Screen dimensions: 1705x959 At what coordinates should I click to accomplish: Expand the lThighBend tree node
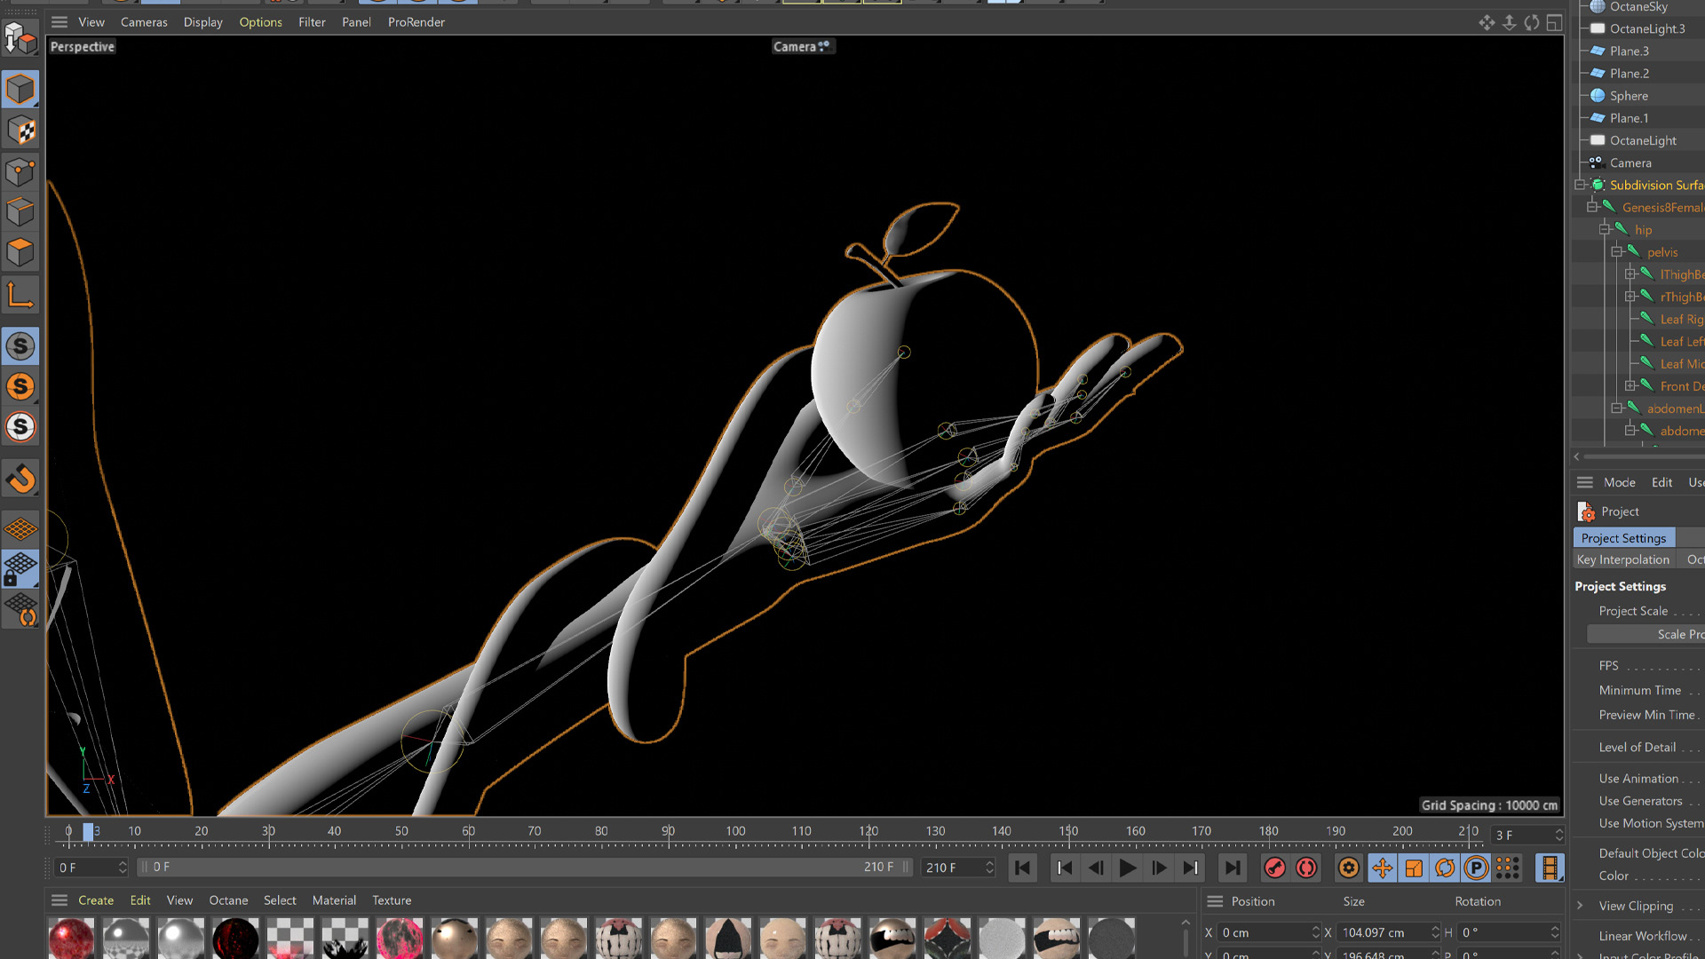(x=1630, y=274)
